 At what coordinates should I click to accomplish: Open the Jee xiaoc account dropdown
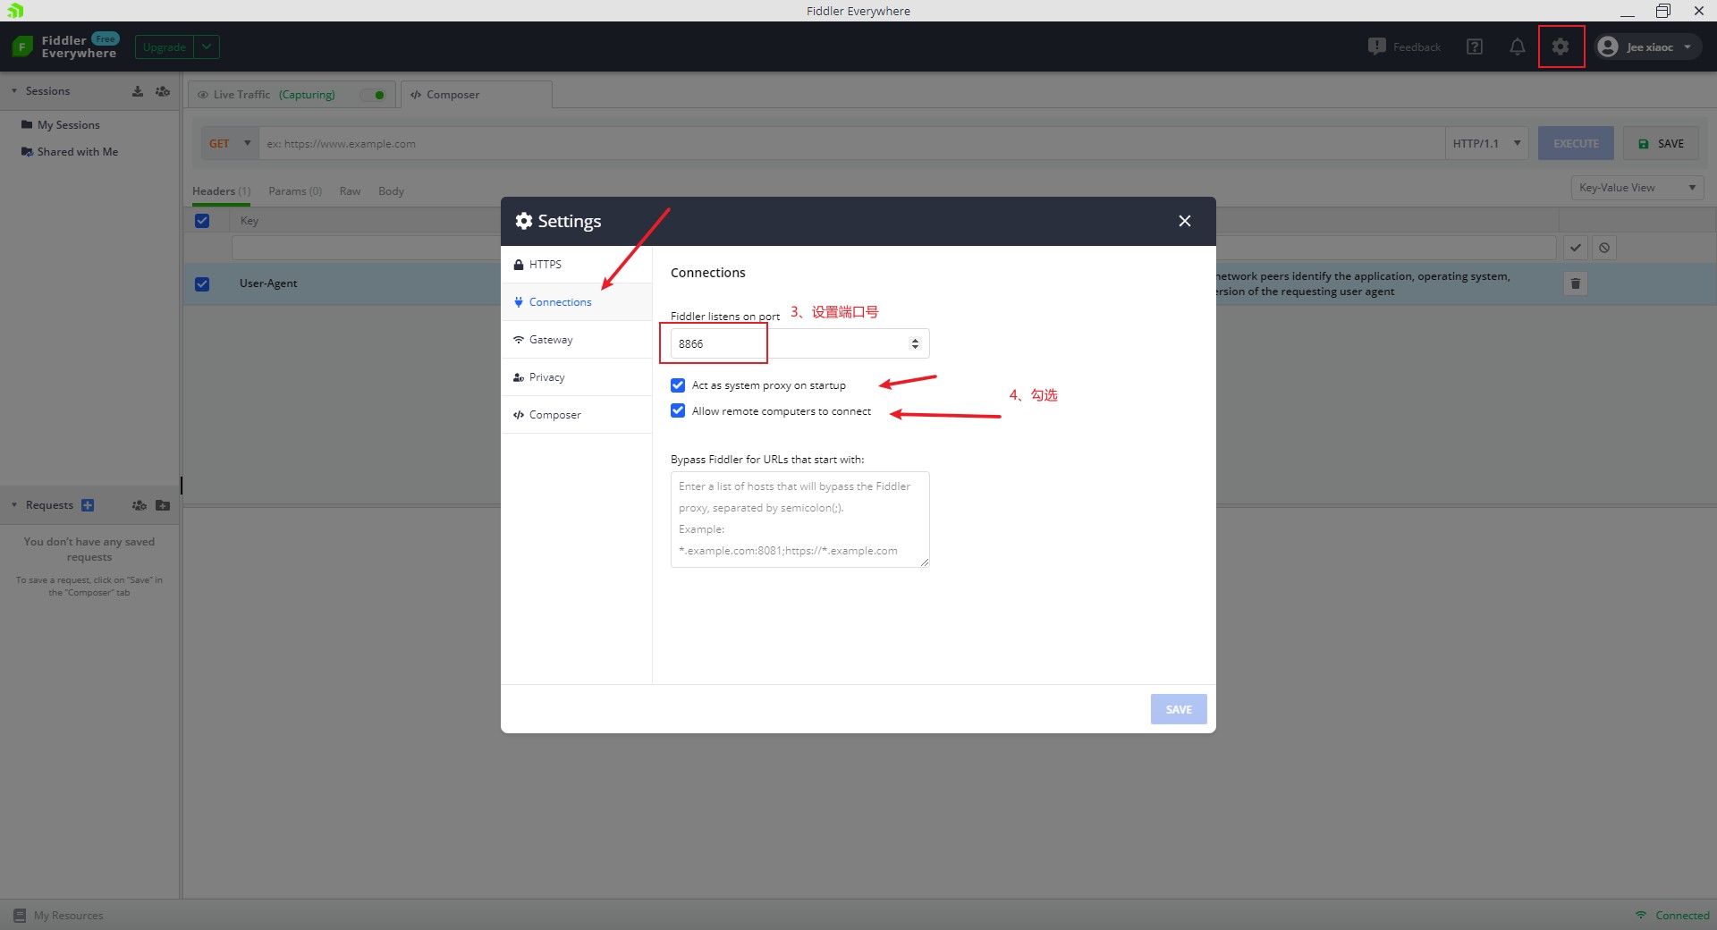[x=1649, y=46]
